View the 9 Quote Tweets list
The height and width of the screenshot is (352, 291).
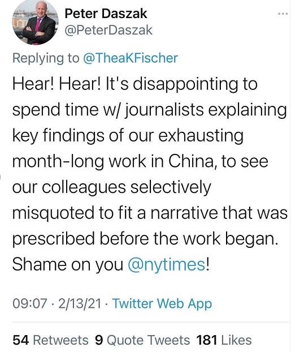point(142,340)
